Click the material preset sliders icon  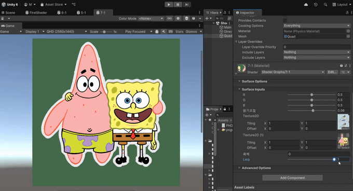[346, 66]
